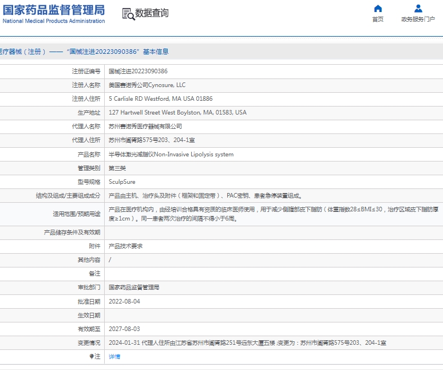Click the government service portal person icon
The width and height of the screenshot is (443, 370).
tap(418, 9)
